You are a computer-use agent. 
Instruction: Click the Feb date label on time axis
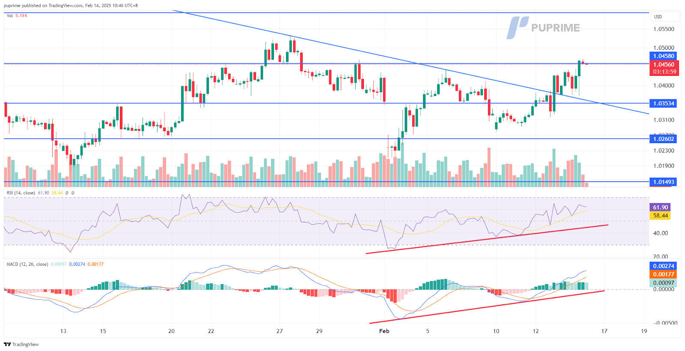pyautogui.click(x=384, y=331)
